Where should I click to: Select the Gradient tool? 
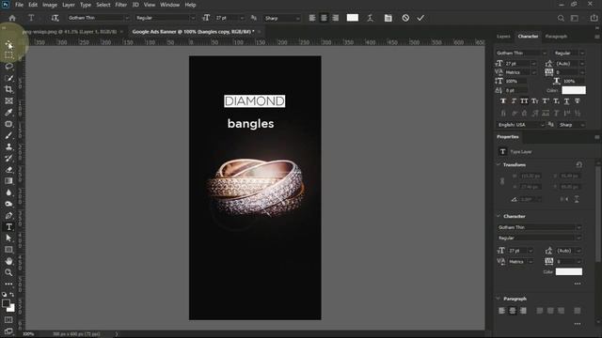click(8, 181)
